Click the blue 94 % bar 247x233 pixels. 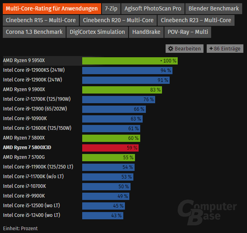pos(127,71)
